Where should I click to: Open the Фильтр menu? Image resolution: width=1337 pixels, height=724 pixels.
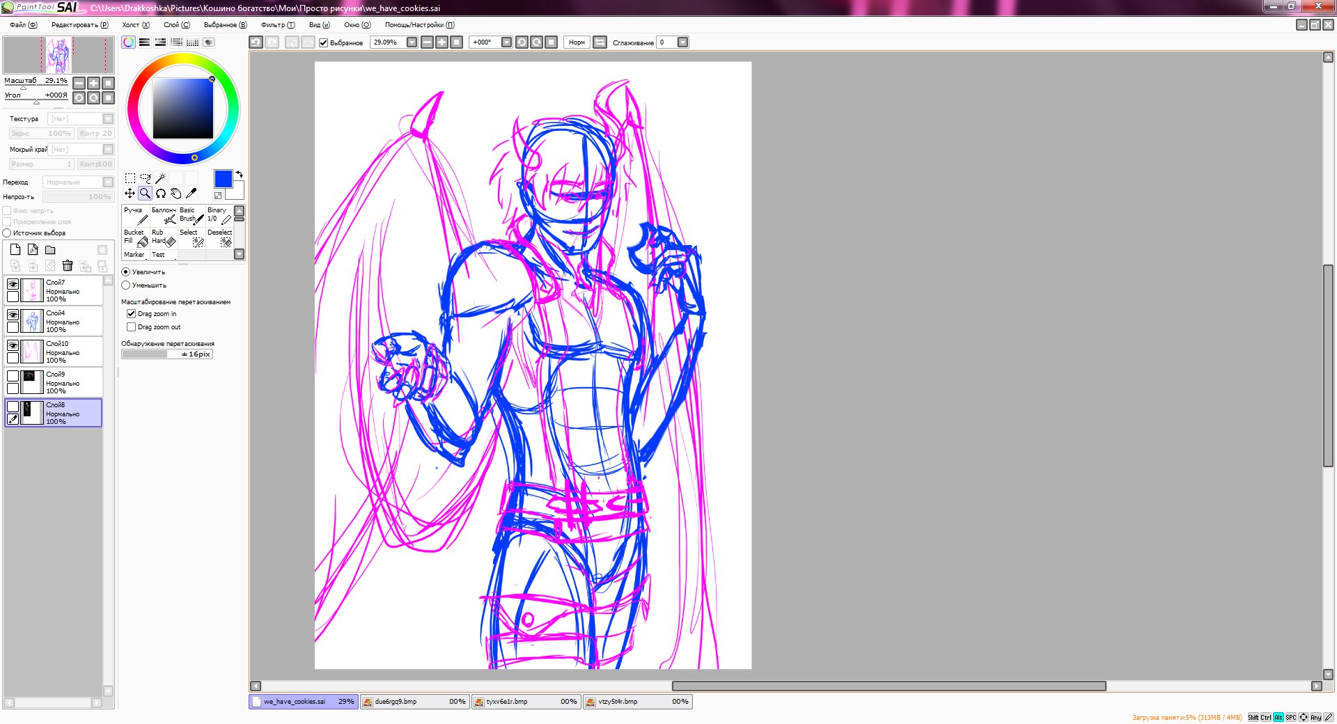pos(277,25)
